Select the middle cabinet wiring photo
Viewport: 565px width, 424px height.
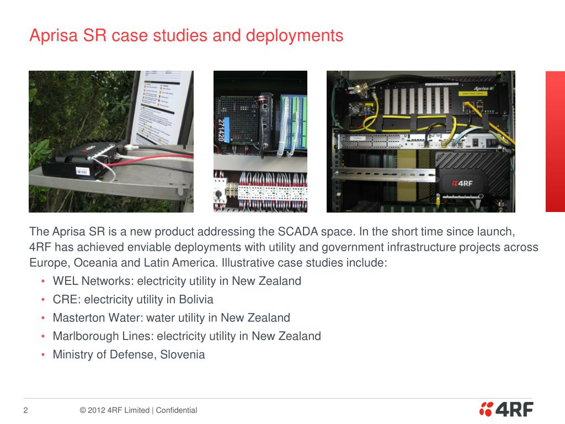[260, 141]
